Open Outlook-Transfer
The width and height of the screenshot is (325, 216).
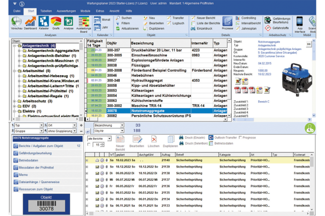point(223,137)
